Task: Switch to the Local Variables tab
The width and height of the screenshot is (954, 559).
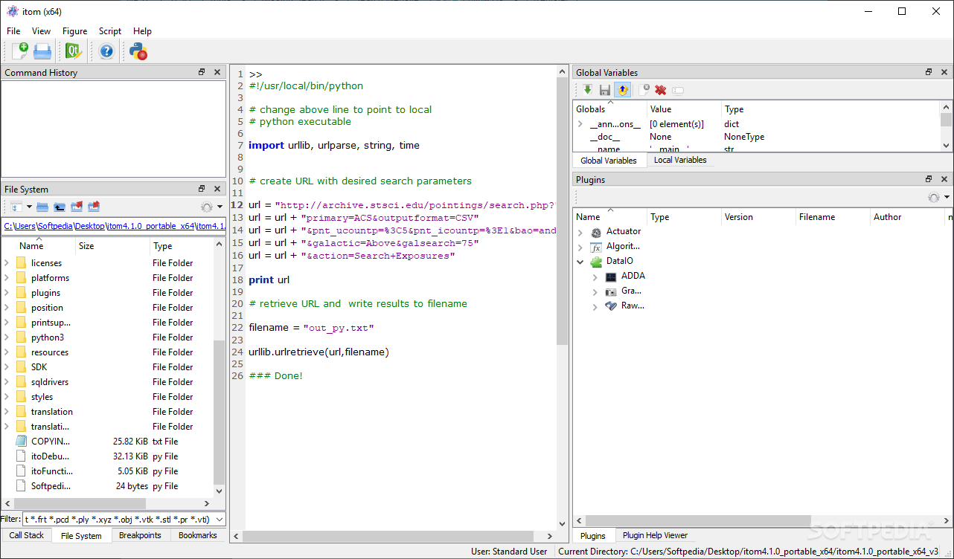Action: [680, 160]
